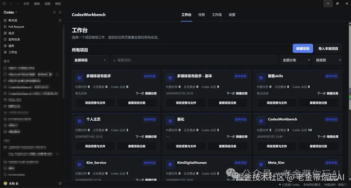Toggle the sidebar panel icon in the title bar
Image resolution: width=351 pixels, height=188 pixels.
4,4
